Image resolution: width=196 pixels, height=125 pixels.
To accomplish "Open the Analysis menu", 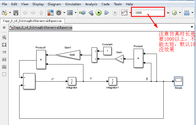I will [x=91, y=4].
